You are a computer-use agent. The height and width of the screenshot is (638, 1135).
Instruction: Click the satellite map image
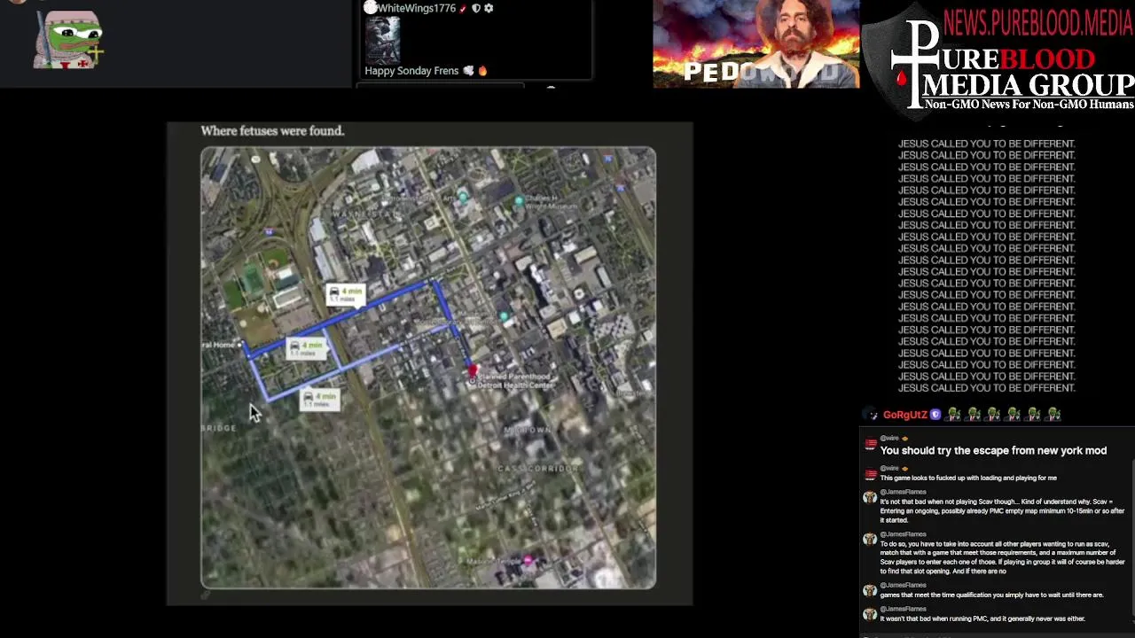coord(428,368)
